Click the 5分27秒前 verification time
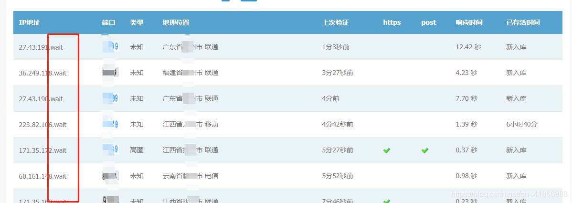The height and width of the screenshot is (203, 572). (x=338, y=150)
